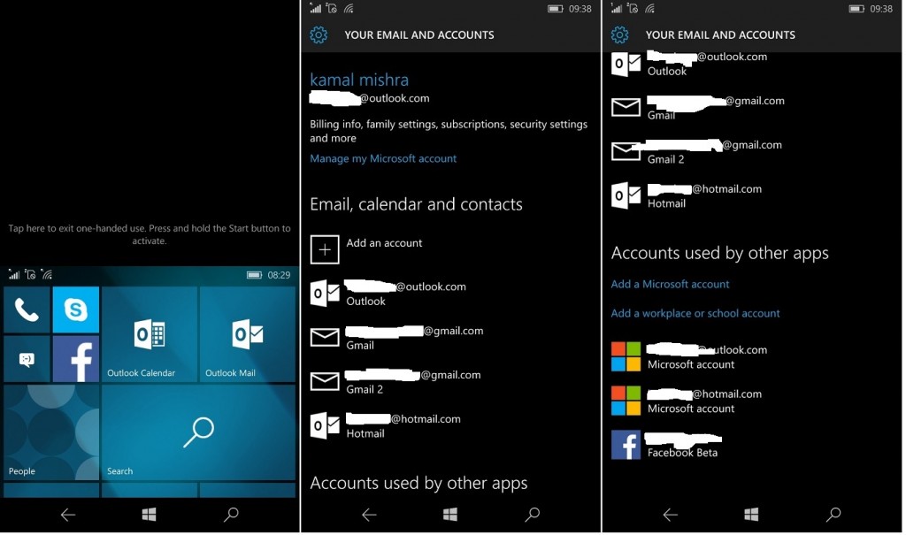Open the Facebook Beta account entry
The width and height of the screenshot is (906, 535).
click(667, 445)
